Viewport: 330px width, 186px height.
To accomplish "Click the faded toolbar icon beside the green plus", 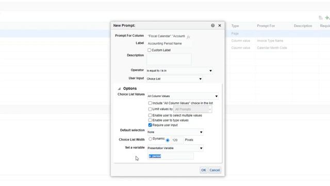I will pos(321,18).
